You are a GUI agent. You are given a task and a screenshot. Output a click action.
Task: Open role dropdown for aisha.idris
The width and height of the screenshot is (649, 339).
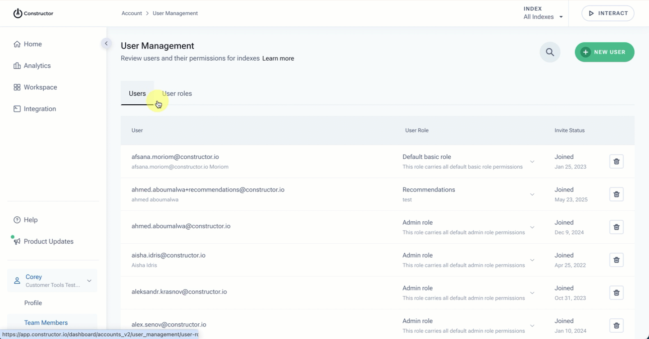coord(532,260)
